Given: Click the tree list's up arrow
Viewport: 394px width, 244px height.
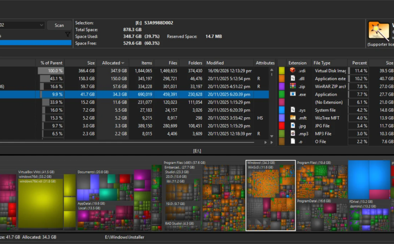Looking at the screenshot, I should coord(272,70).
